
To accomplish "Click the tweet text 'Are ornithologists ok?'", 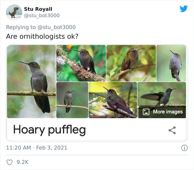I will pos(42,36).
